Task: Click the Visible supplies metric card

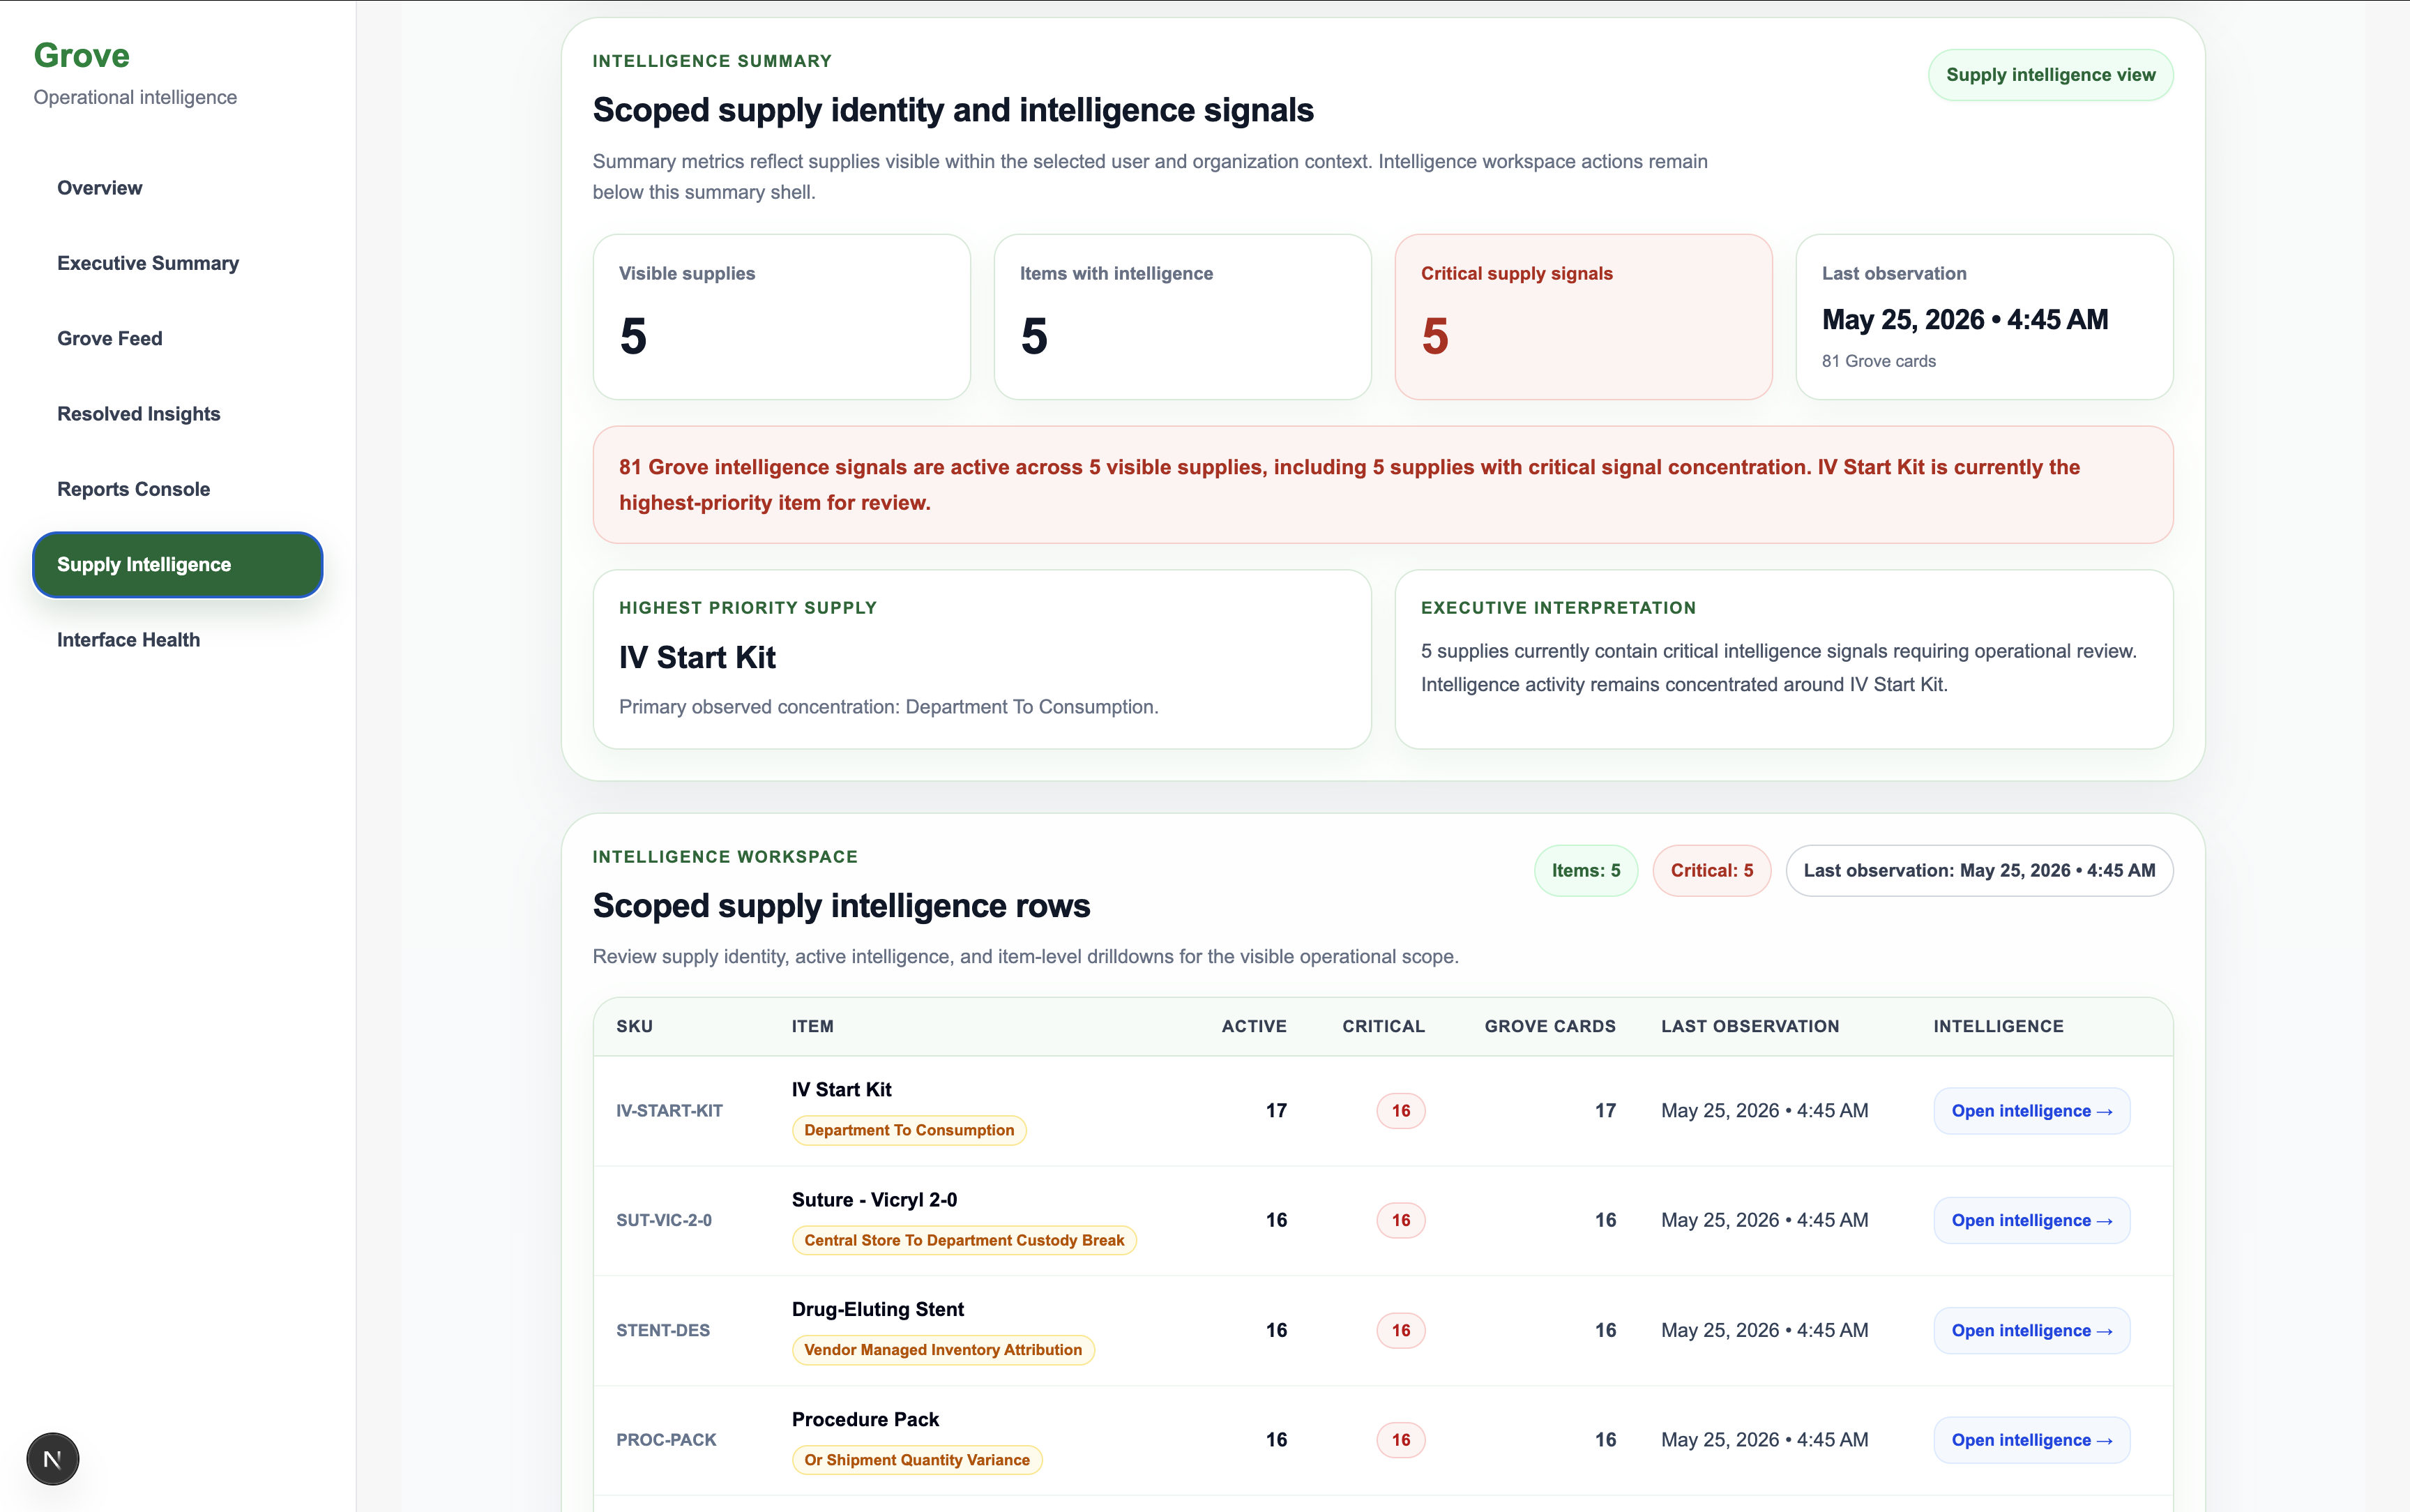Action: (x=782, y=317)
